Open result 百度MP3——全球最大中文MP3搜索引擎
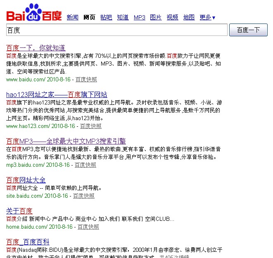 pos(66,141)
